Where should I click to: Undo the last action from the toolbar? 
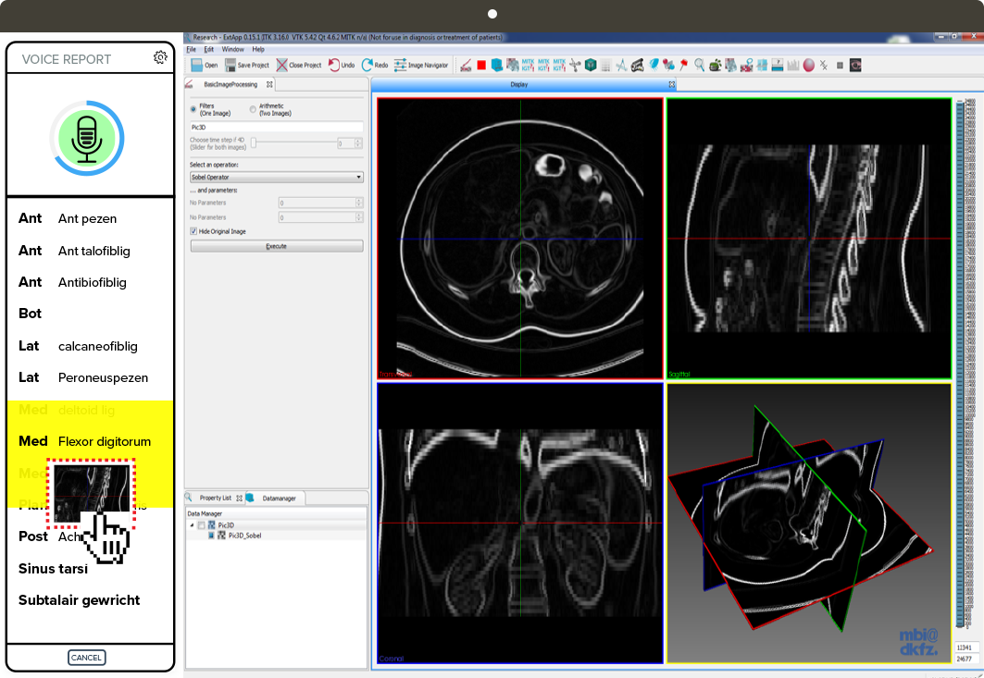(x=333, y=66)
